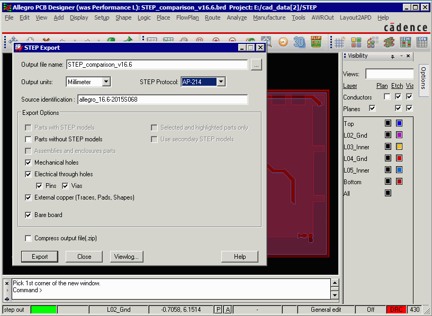Open the Visibility panel menu arrow
The width and height of the screenshot is (432, 316).
401,56
